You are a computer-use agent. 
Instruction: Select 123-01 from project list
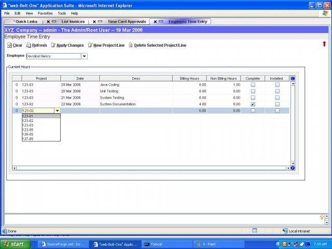(41, 116)
